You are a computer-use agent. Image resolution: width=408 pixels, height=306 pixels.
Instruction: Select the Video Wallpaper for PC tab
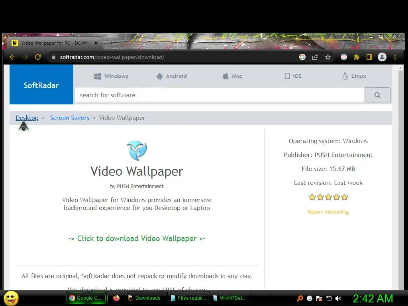55,43
